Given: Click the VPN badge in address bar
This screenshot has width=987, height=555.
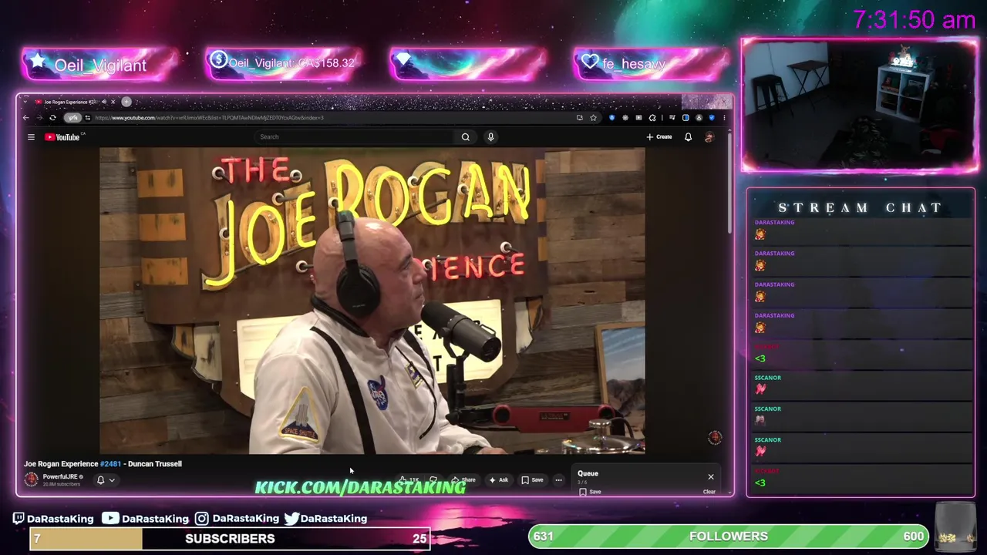Looking at the screenshot, I should [72, 118].
